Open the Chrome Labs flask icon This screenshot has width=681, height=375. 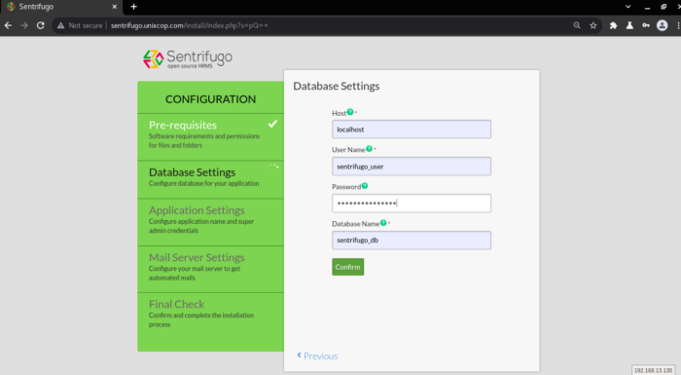pyautogui.click(x=629, y=25)
